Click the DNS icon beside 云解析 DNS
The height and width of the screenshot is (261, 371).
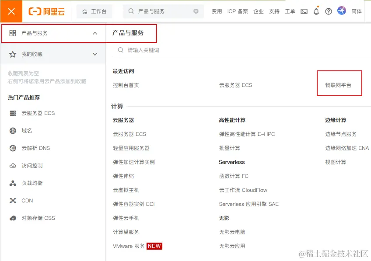13,148
